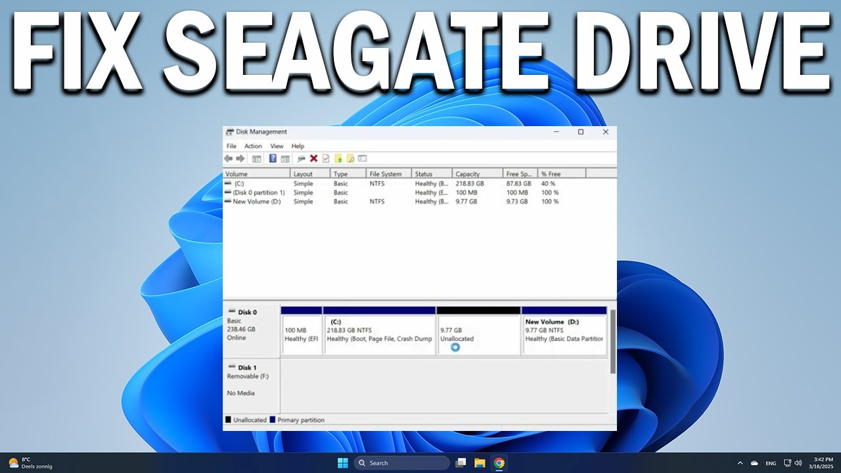The width and height of the screenshot is (841, 473).
Task: Sort by the Free Space column header
Action: pyautogui.click(x=520, y=173)
